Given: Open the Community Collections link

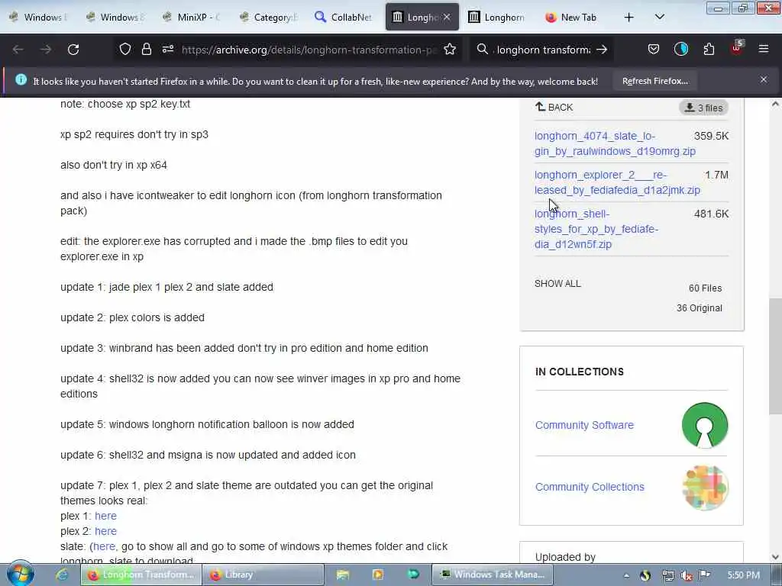Looking at the screenshot, I should (x=590, y=487).
